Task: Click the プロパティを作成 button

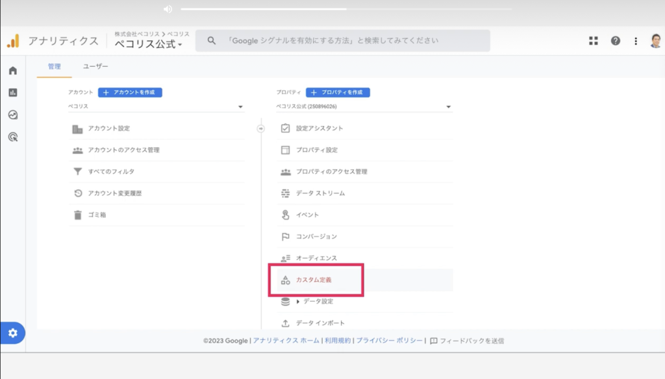Action: (338, 92)
